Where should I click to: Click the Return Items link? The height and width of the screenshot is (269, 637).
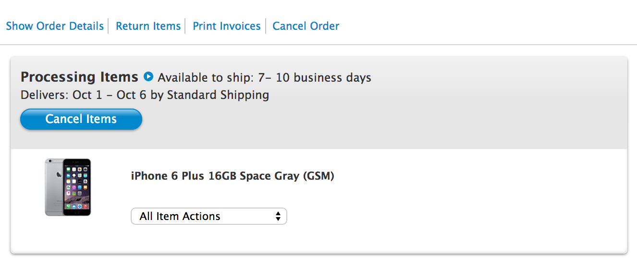click(x=148, y=26)
